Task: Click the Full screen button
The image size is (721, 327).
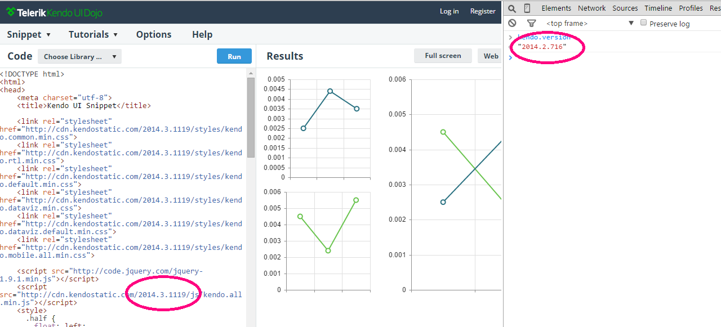Action: pyautogui.click(x=443, y=56)
